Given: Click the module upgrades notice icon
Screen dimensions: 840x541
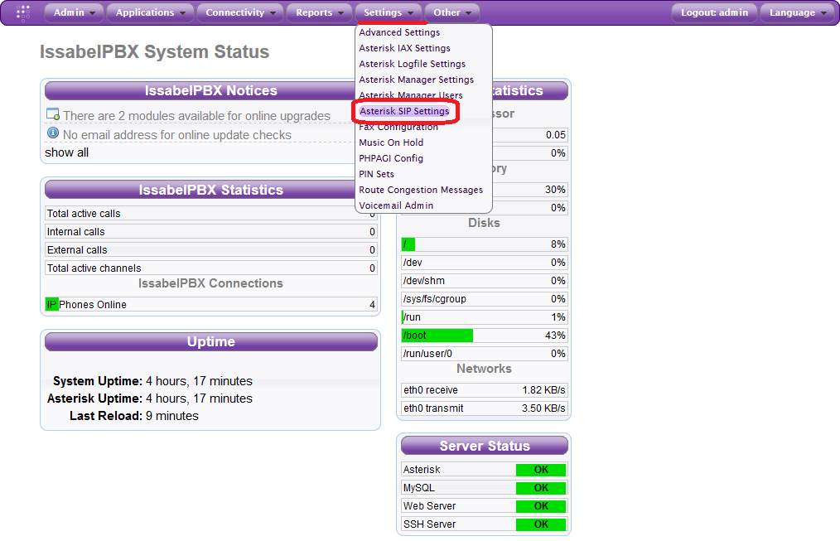Looking at the screenshot, I should point(52,114).
